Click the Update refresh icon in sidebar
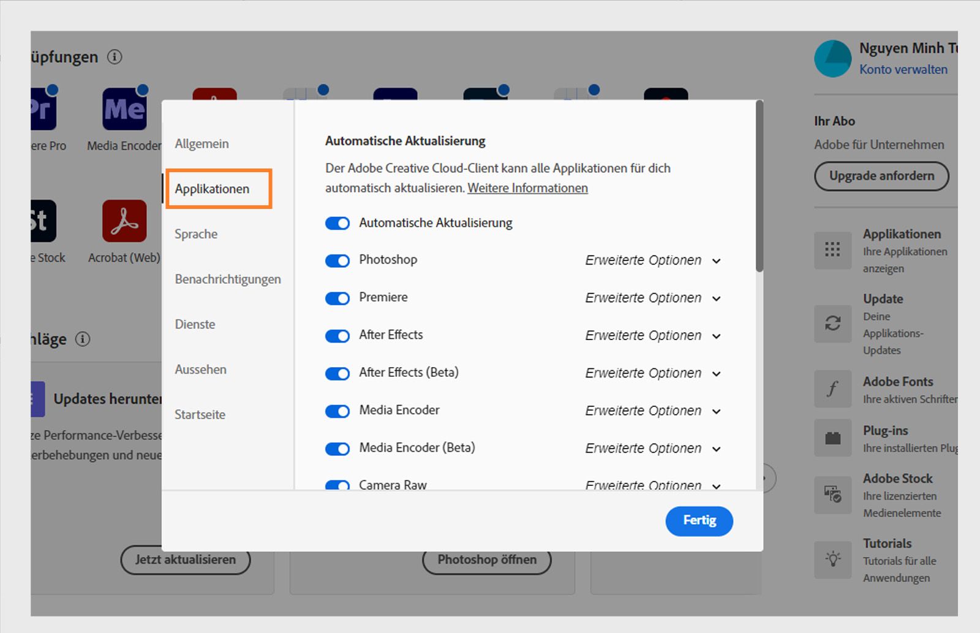The height and width of the screenshot is (633, 980). click(x=832, y=324)
